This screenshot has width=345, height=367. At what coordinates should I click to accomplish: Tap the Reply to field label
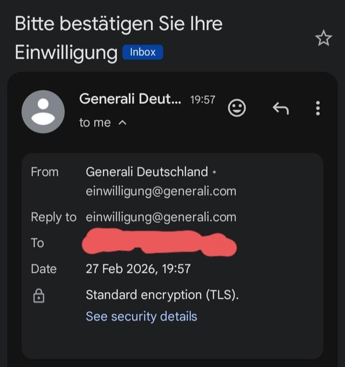click(x=53, y=217)
